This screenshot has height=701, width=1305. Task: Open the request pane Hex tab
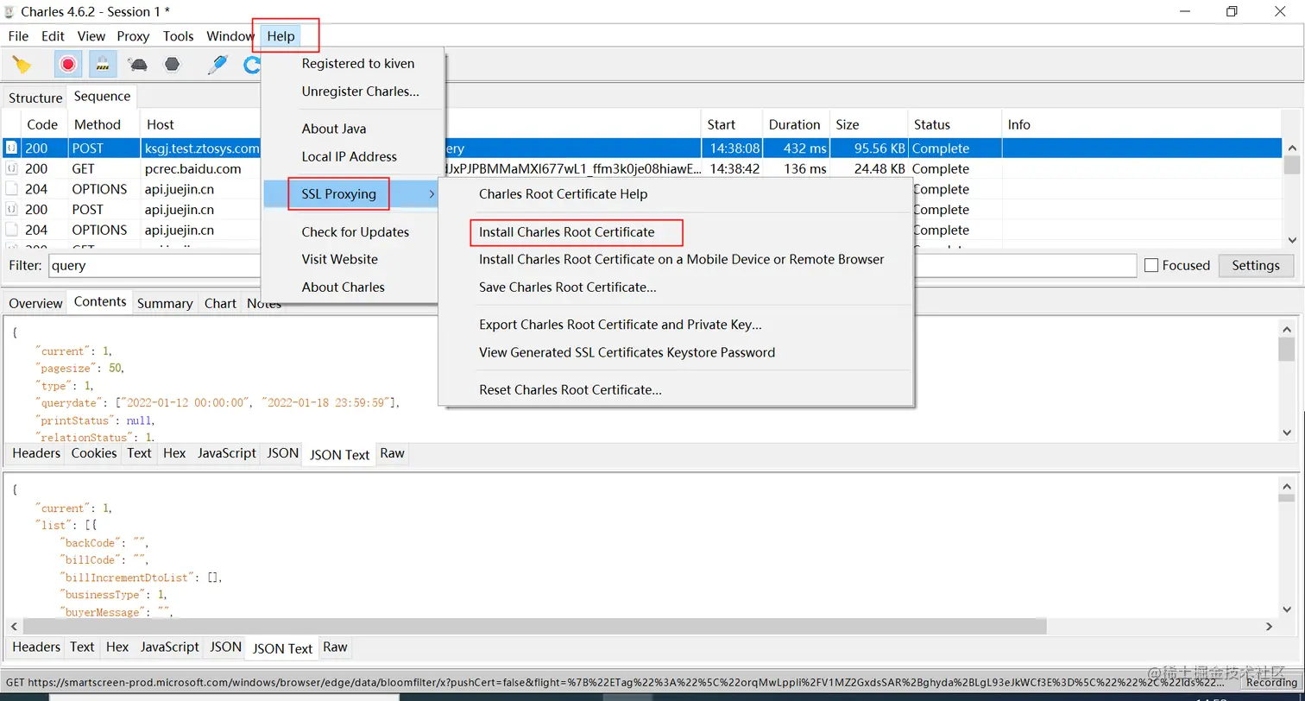coord(174,453)
